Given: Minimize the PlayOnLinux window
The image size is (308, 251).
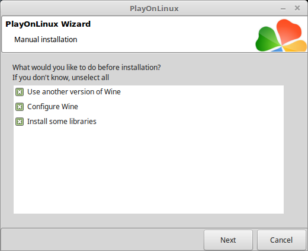Looking at the screenshot, I should [283, 9].
